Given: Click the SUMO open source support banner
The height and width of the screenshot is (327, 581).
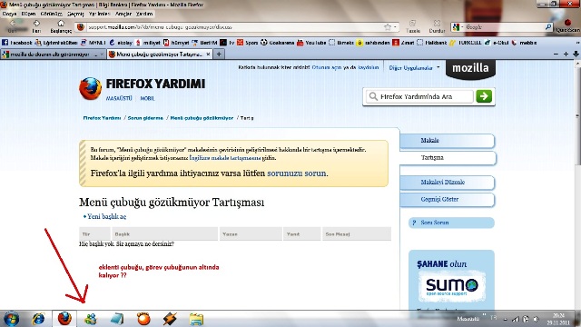Looking at the screenshot, I should [452, 287].
